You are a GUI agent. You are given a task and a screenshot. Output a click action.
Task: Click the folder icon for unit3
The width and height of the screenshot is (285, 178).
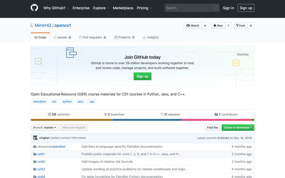[35, 169]
